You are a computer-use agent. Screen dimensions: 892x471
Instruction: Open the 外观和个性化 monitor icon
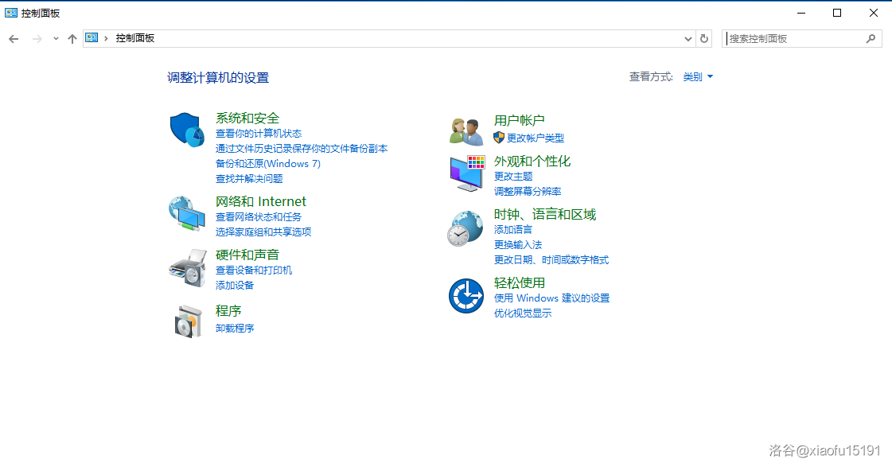(467, 173)
